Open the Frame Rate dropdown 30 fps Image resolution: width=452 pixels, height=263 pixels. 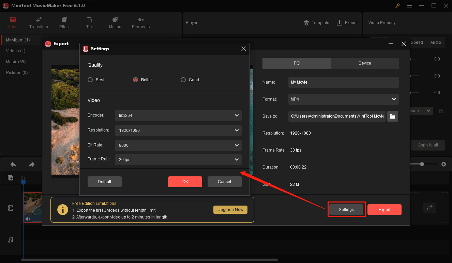point(178,160)
